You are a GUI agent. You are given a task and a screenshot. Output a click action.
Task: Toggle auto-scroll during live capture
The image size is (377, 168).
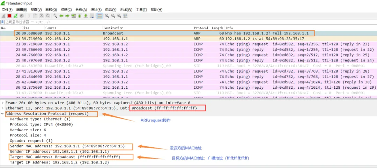click(x=92, y=16)
